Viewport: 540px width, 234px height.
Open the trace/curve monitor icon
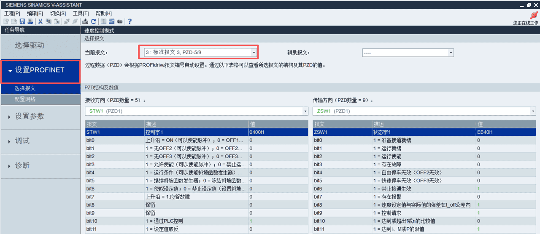coord(111,21)
